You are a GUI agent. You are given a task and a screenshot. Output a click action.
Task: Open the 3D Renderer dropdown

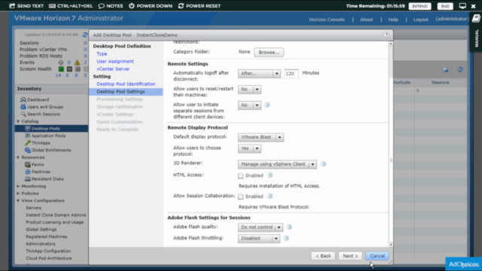click(277, 164)
